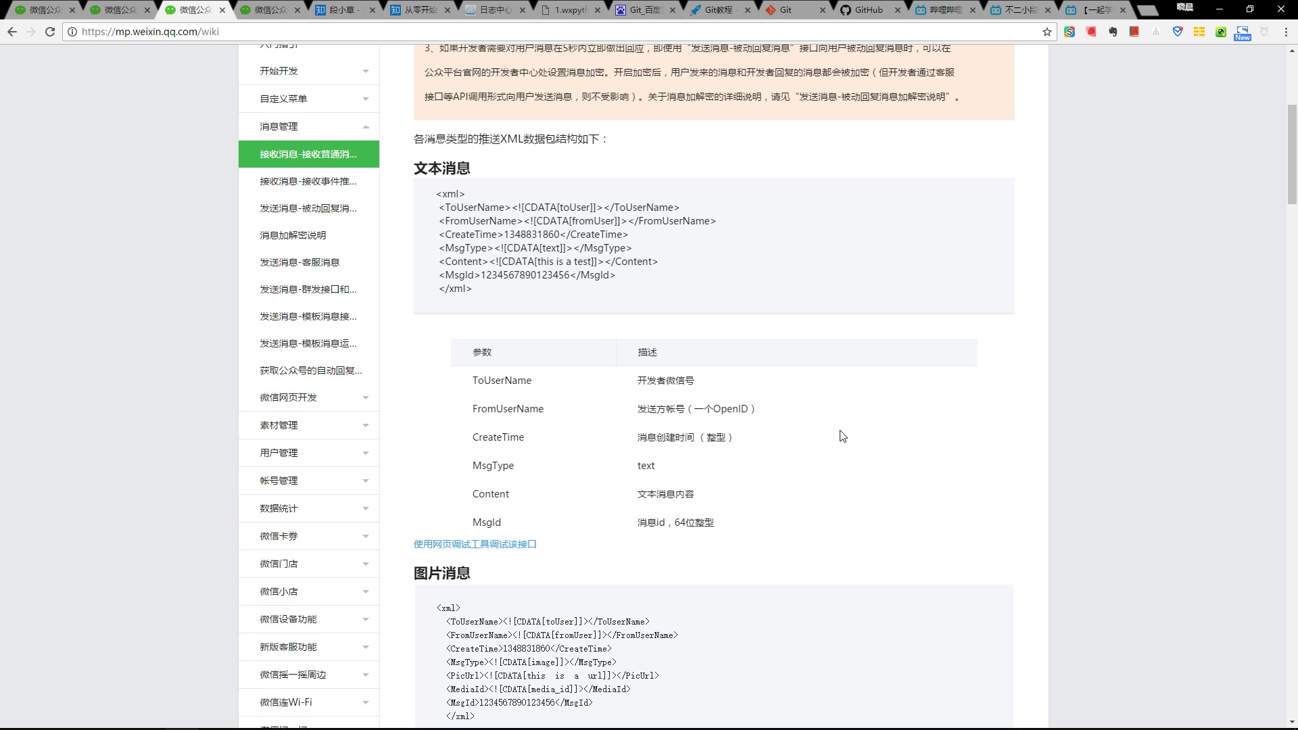Close the active WeChat wiki tab

[x=222, y=10]
